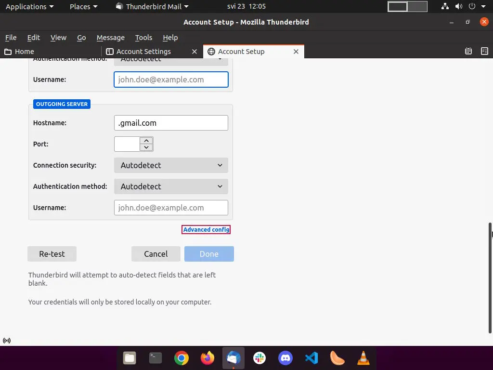Open the Edit menu

pyautogui.click(x=33, y=38)
